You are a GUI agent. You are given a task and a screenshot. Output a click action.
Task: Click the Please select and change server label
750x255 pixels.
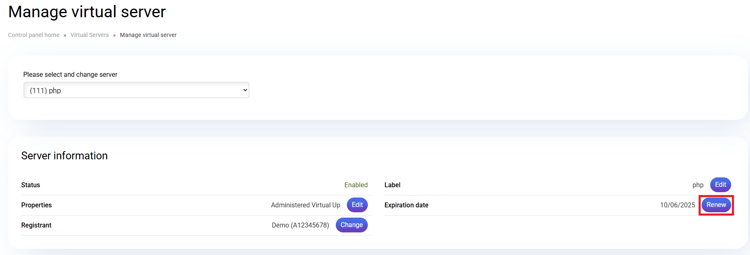click(70, 74)
